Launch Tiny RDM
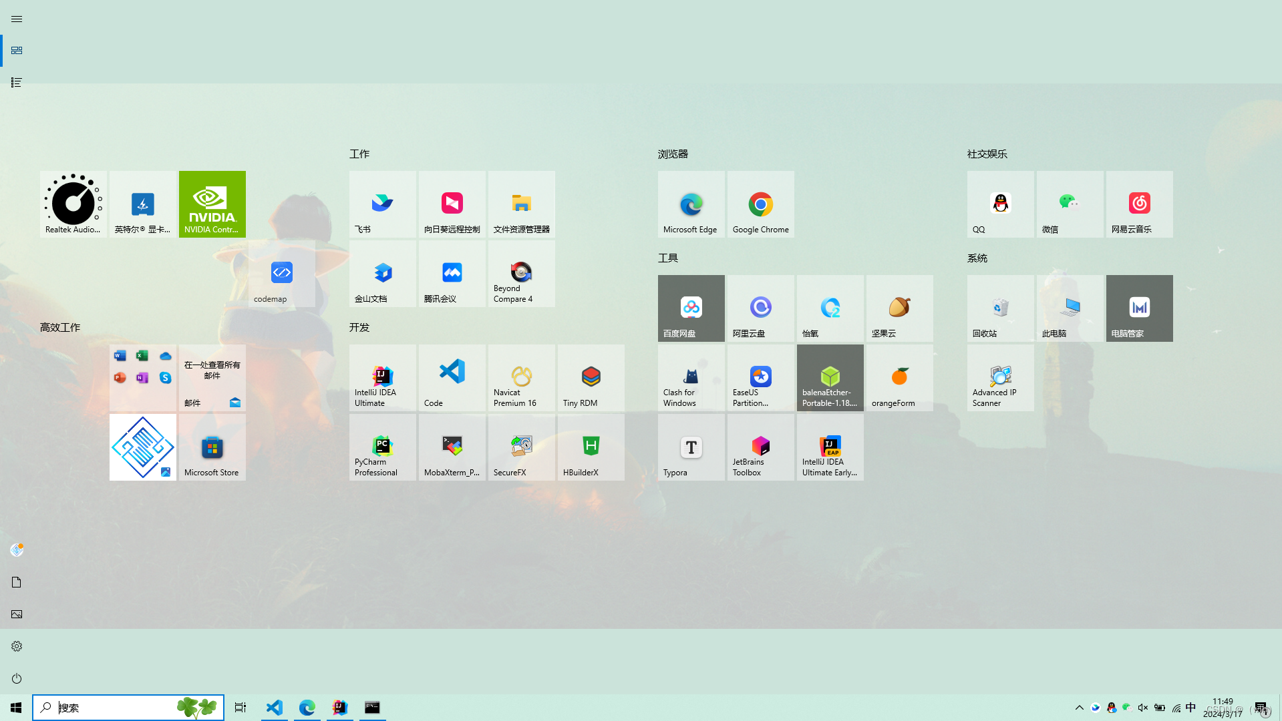 (x=591, y=378)
